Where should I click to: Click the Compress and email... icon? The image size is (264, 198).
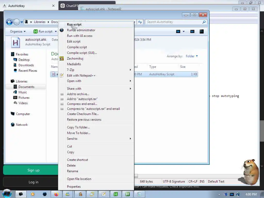pyautogui.click(x=62, y=104)
